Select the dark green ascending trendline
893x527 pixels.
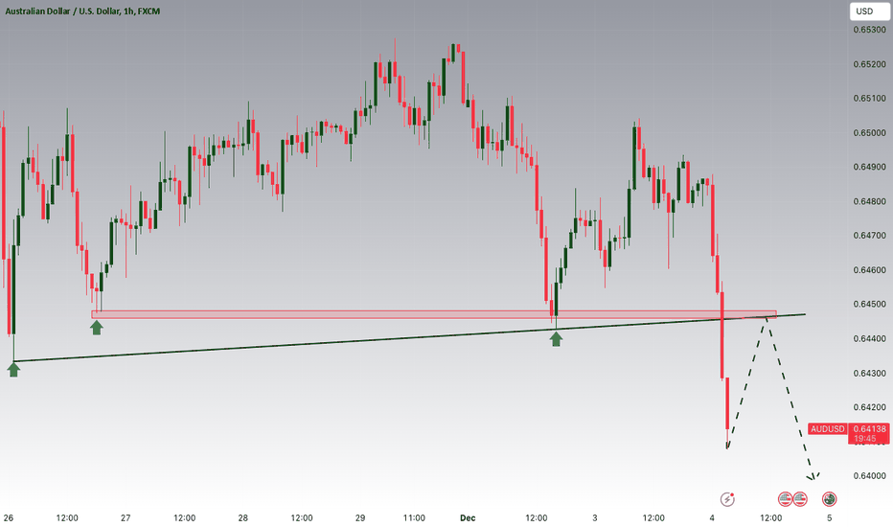[x=287, y=345]
